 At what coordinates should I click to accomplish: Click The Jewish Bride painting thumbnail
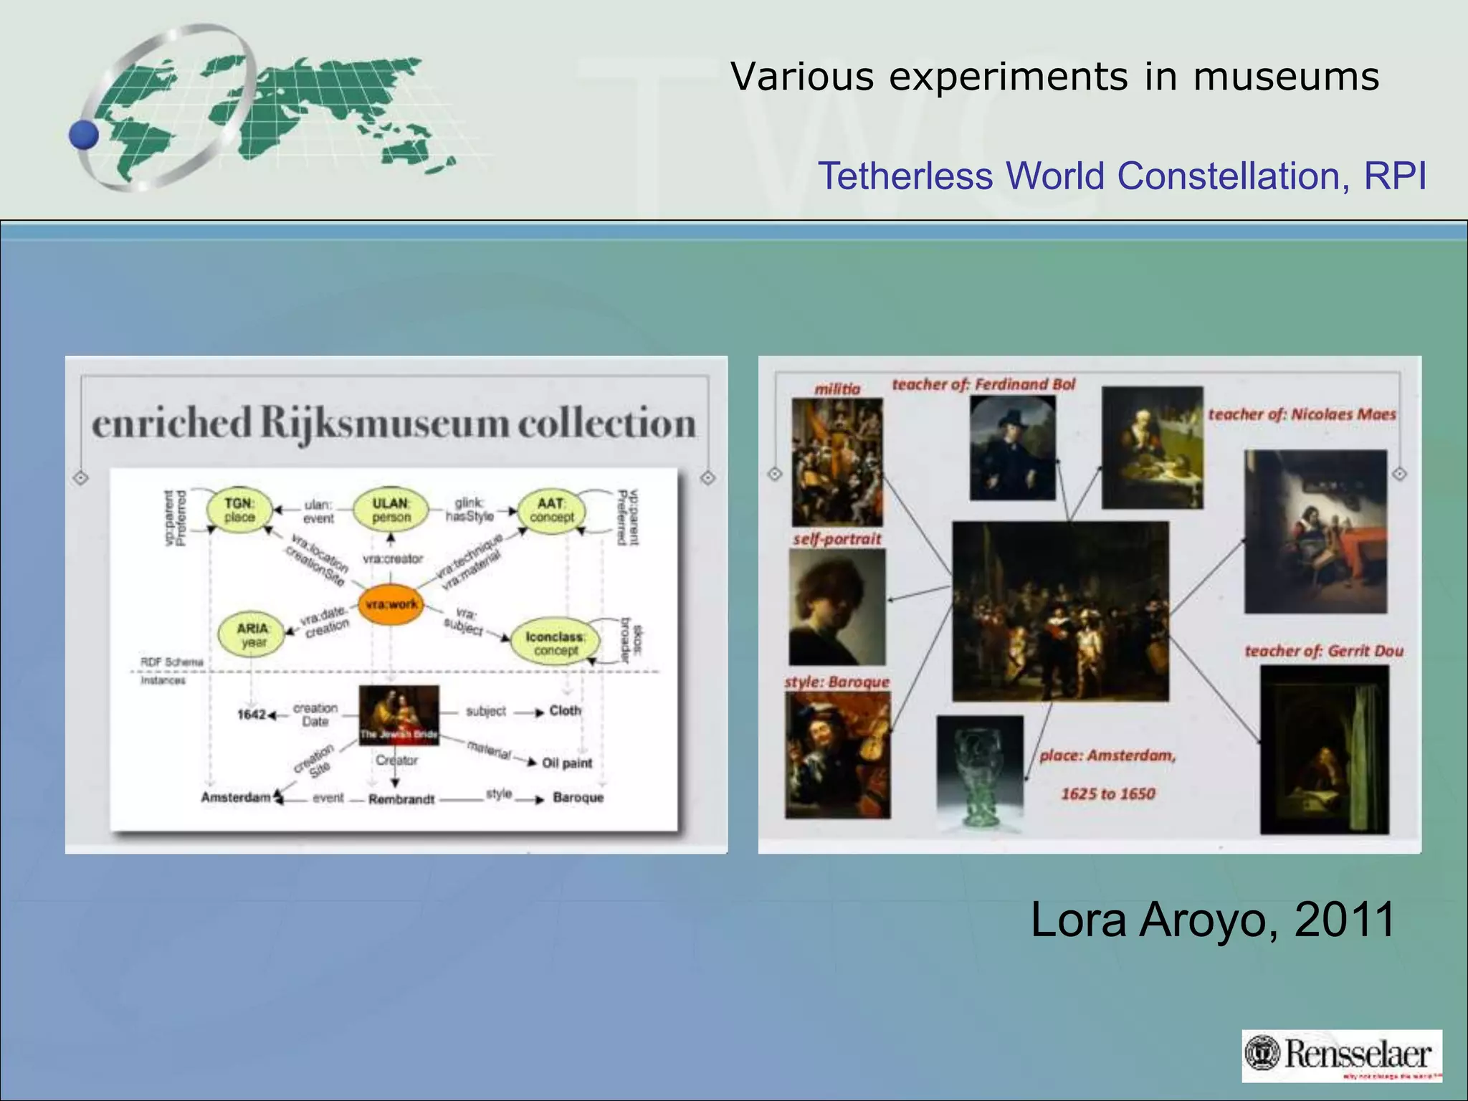point(399,715)
